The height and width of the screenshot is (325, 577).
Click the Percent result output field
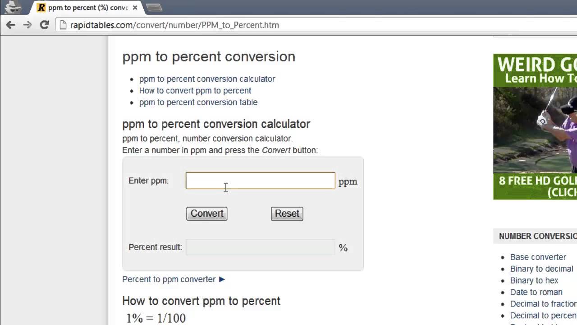click(x=261, y=247)
